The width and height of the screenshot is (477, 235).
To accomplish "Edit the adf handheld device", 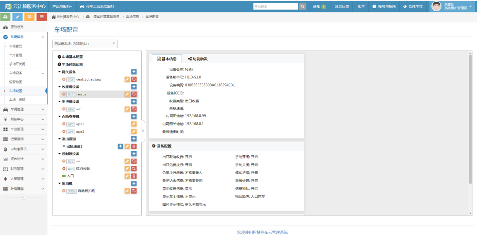I will coord(127,109).
